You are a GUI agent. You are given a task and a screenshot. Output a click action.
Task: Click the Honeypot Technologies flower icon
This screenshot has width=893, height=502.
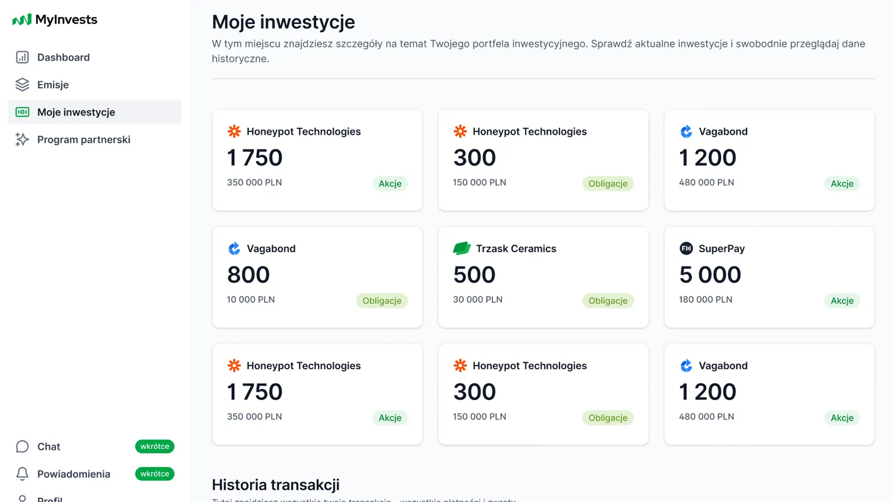(234, 131)
